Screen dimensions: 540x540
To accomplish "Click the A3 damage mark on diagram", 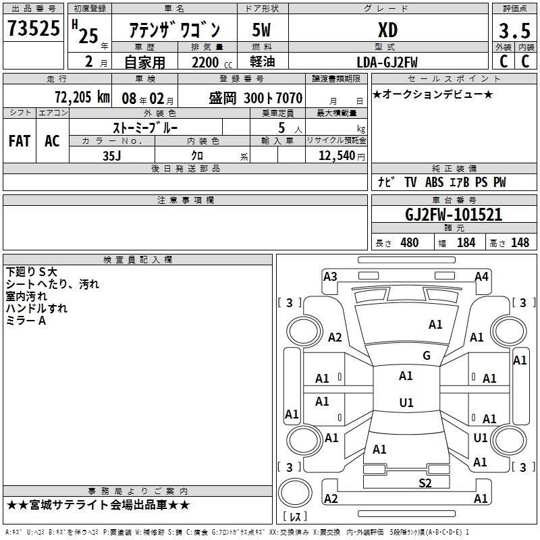I will [x=330, y=276].
